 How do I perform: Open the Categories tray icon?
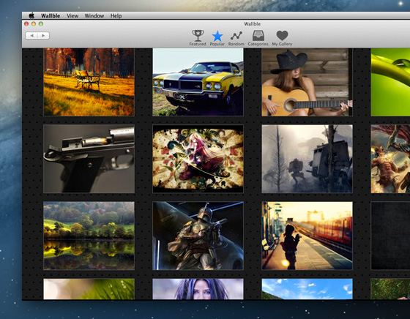click(258, 38)
